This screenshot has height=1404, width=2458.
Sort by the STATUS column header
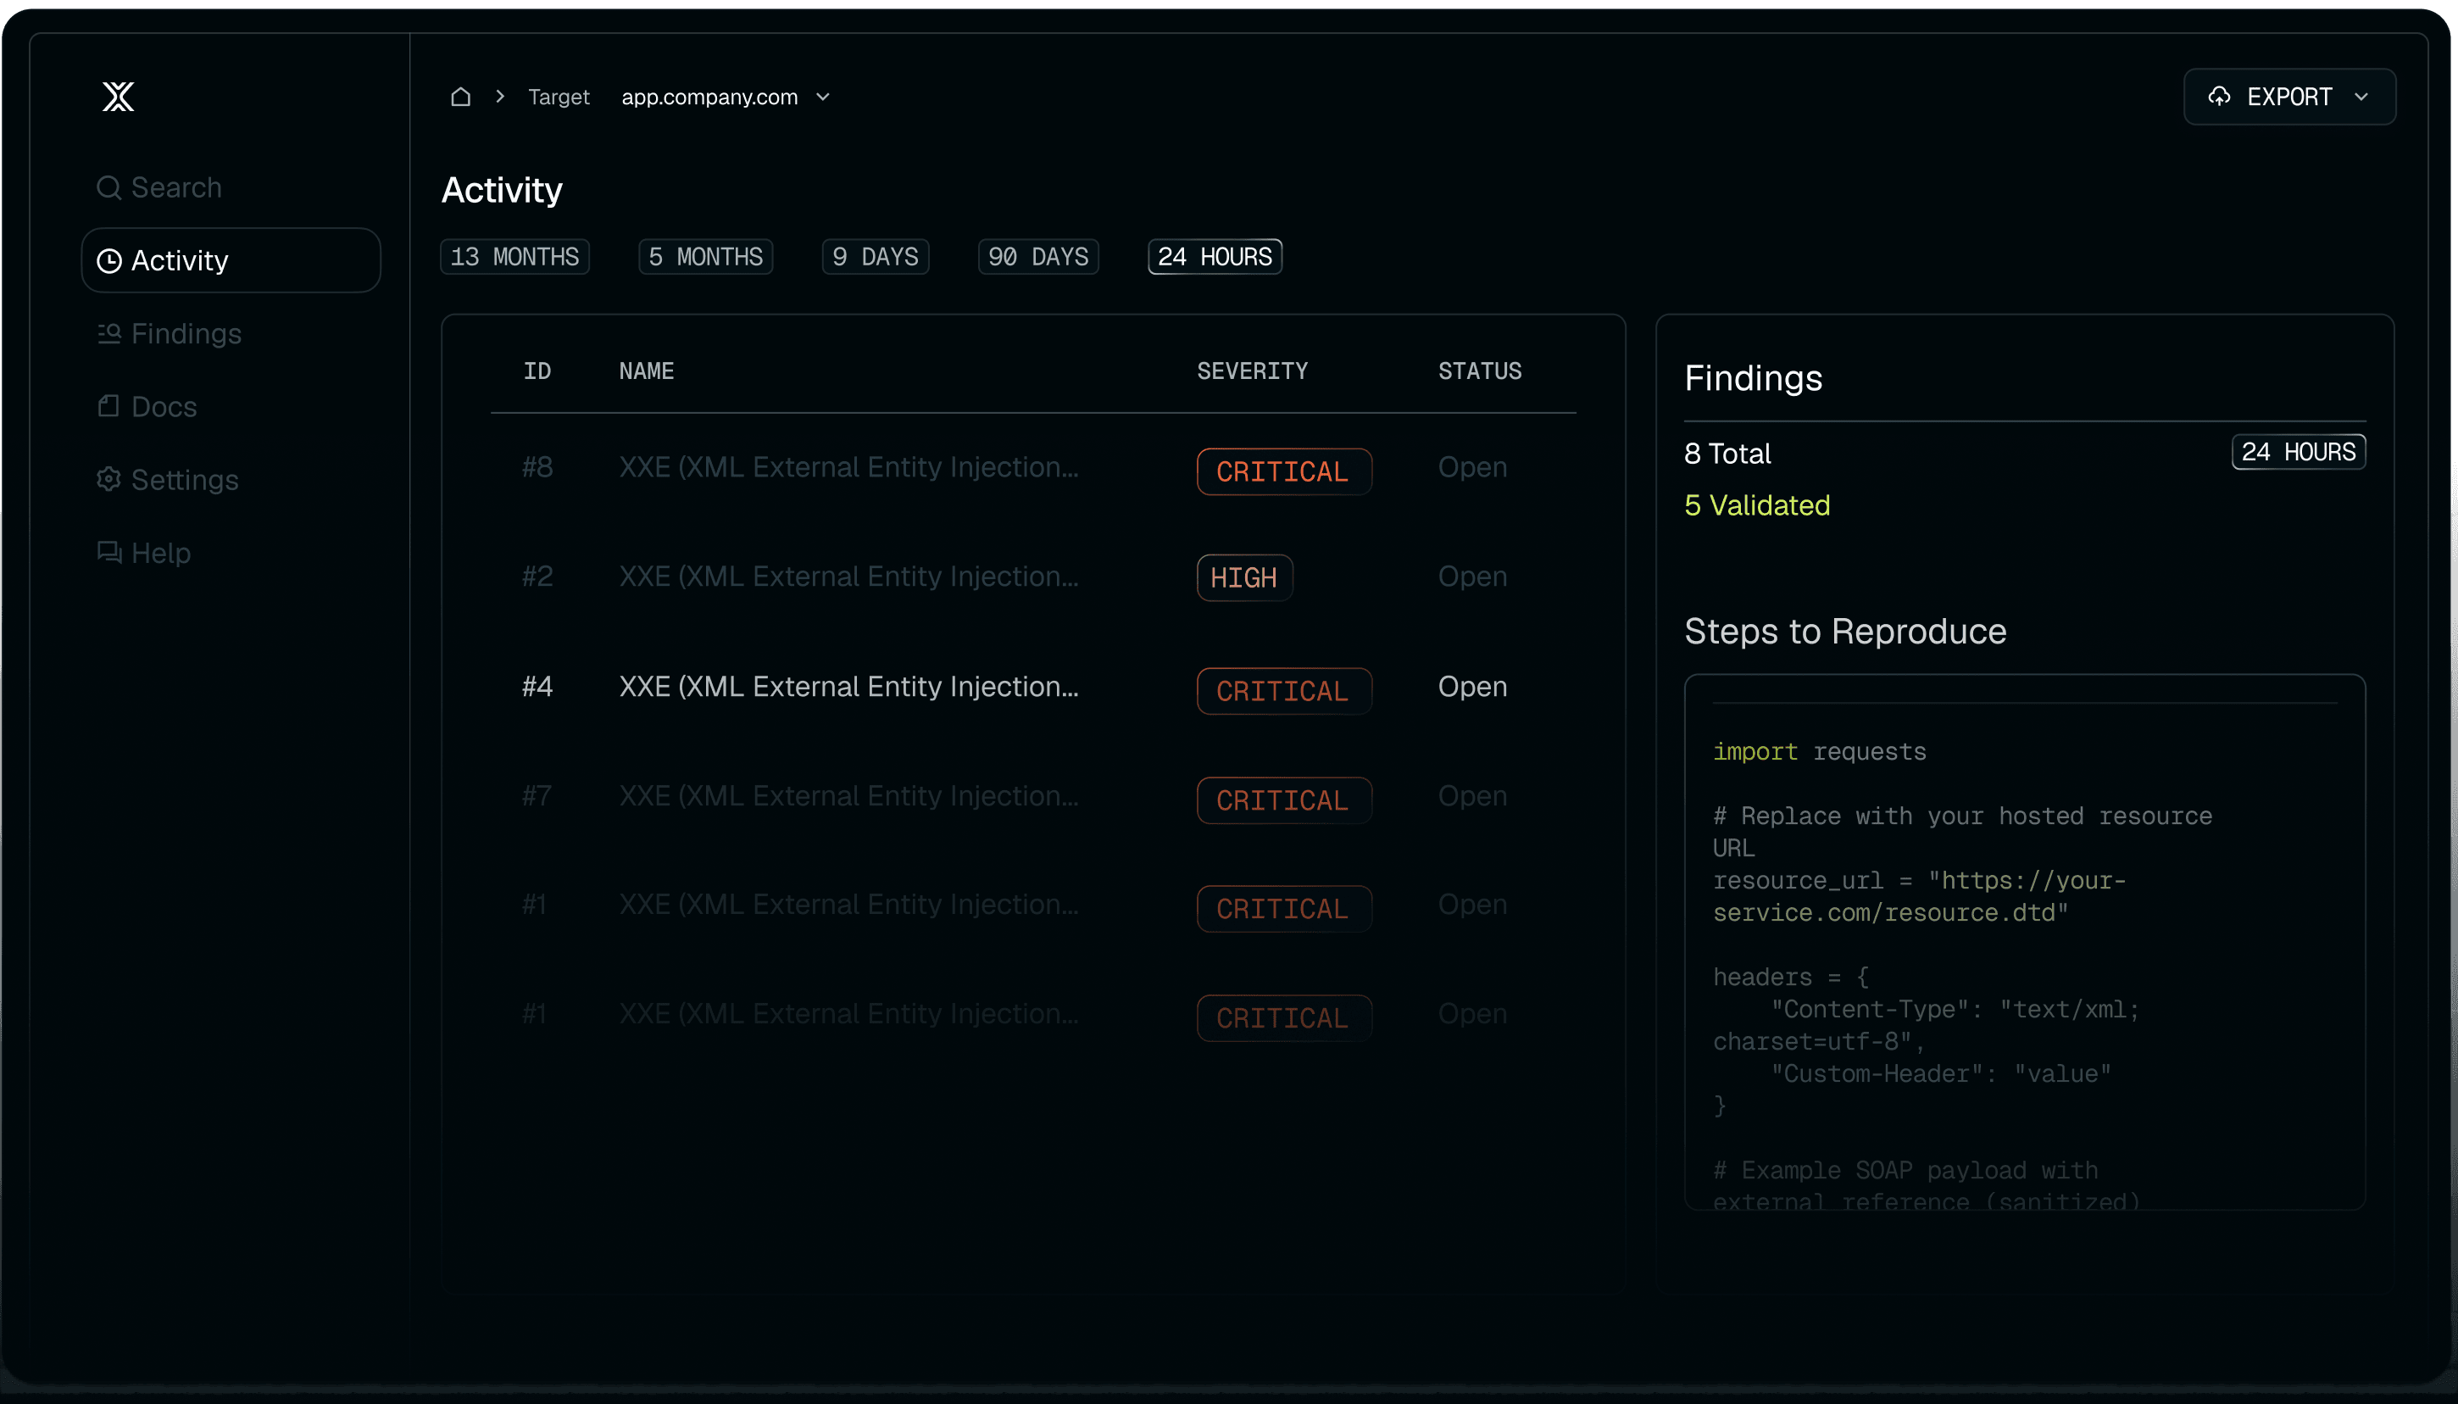(x=1480, y=371)
